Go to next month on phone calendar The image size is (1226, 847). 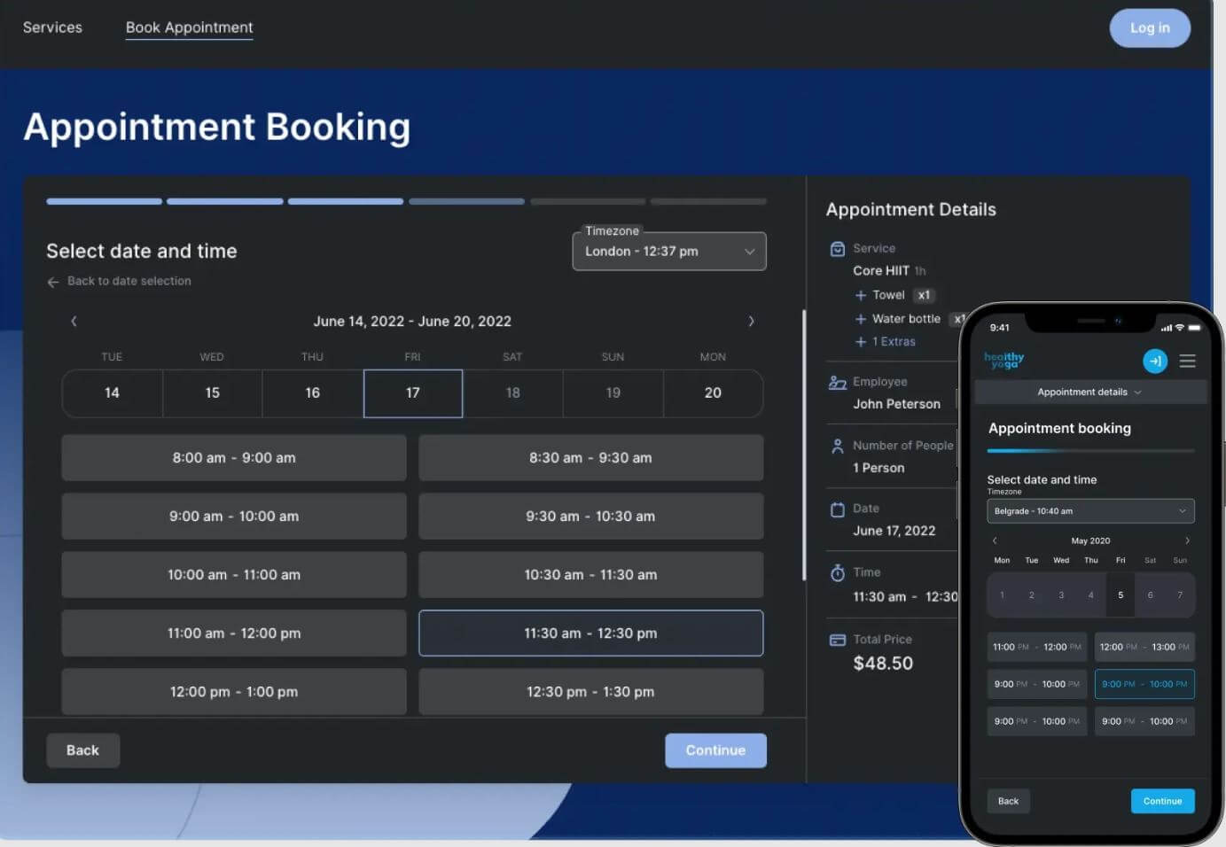click(1187, 540)
